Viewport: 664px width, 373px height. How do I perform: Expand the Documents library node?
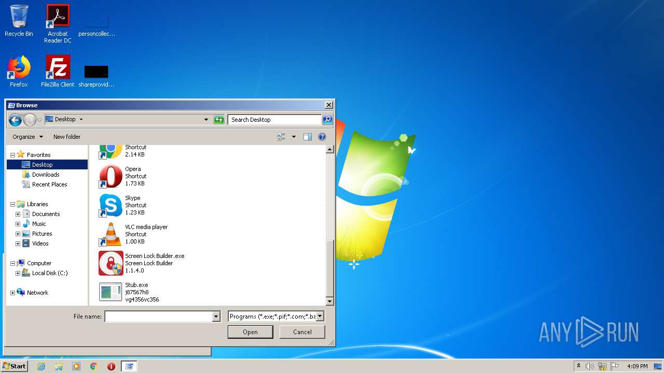pyautogui.click(x=18, y=214)
